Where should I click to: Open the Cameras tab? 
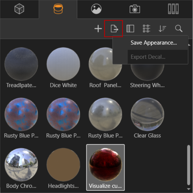(135, 9)
